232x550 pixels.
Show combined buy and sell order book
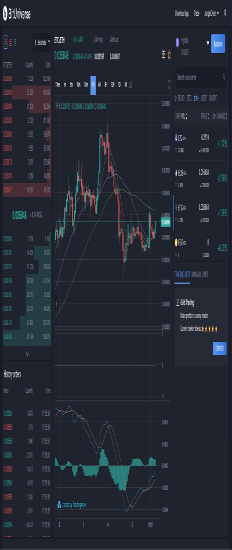(5, 42)
